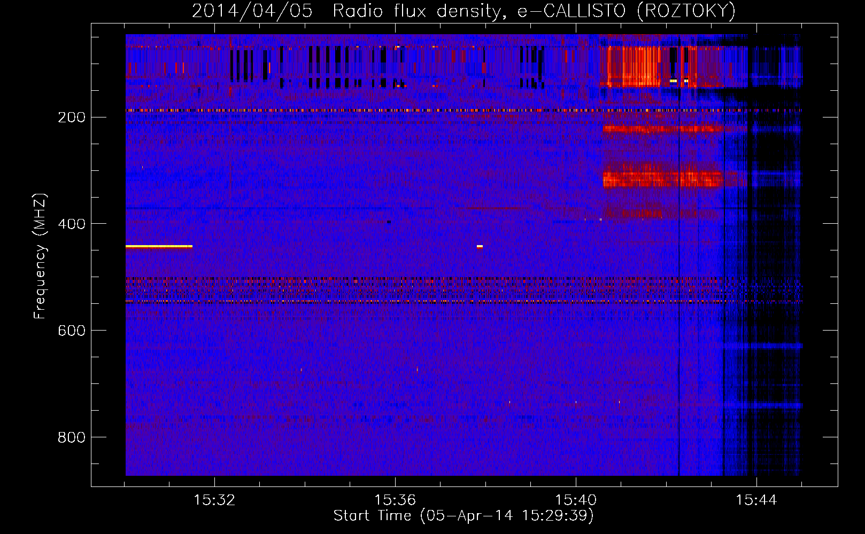Click the 200 frequency tick label
The image size is (865, 534).
72,117
